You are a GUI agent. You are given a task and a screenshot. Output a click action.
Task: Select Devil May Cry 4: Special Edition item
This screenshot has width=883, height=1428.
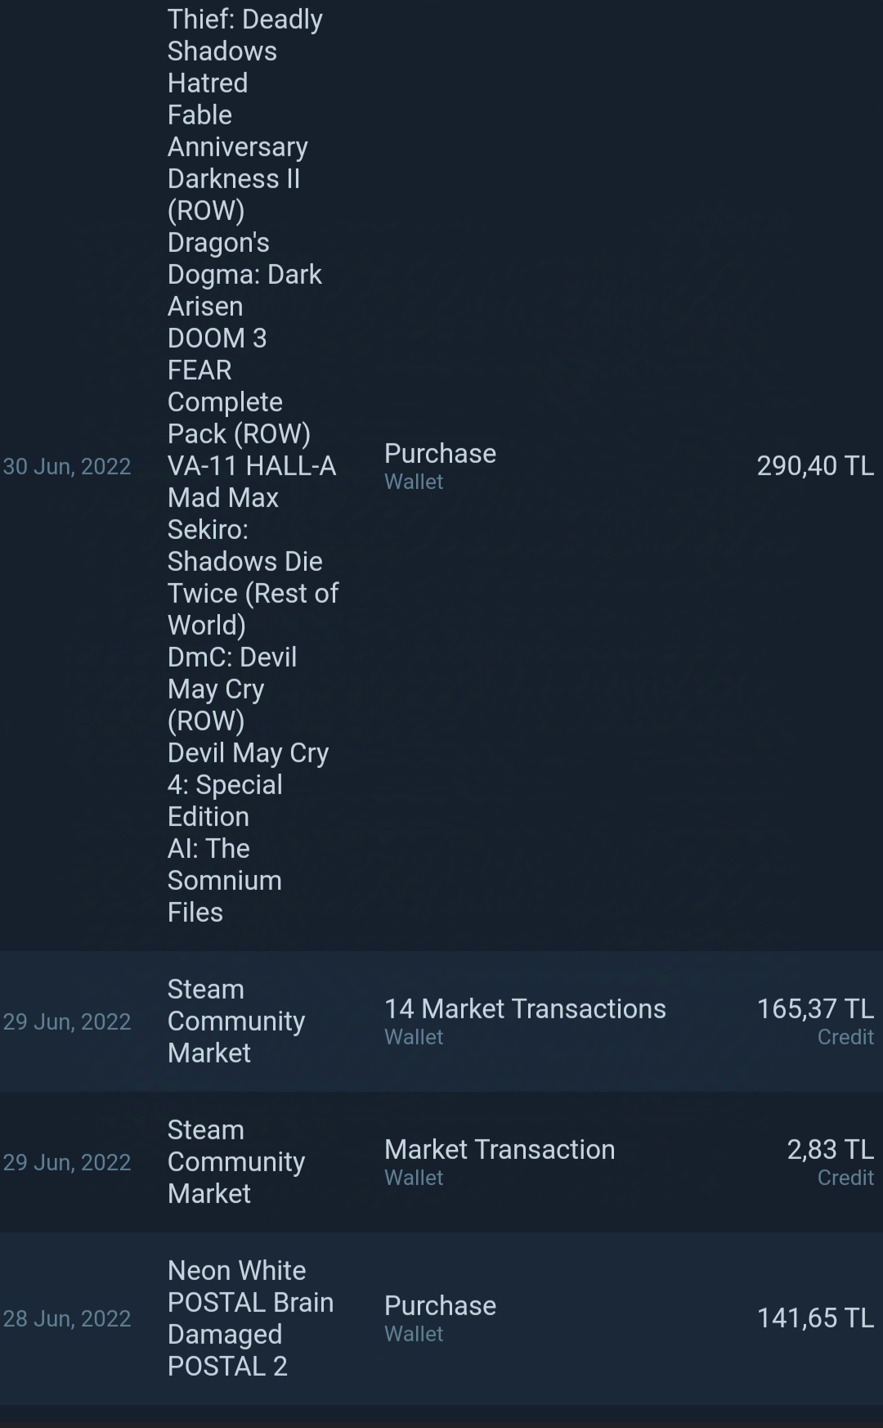(x=248, y=784)
